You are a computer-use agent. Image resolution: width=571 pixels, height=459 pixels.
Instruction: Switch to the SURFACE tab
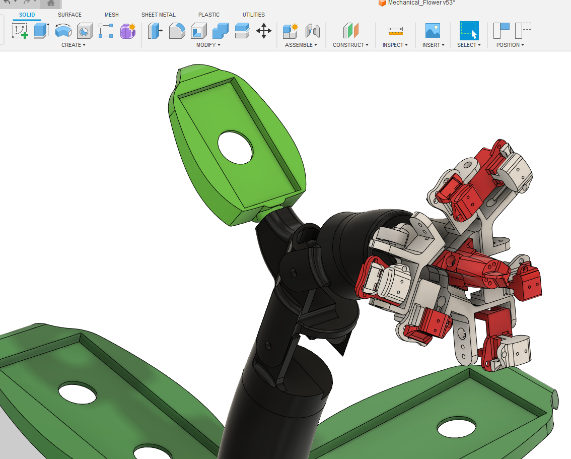pos(69,15)
